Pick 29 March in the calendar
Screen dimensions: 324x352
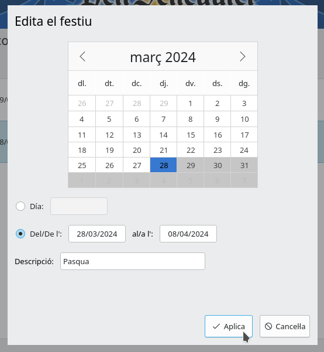point(191,165)
